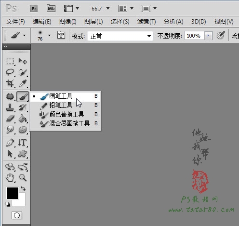The width and height of the screenshot is (239, 226).
Task: Toggle tablet pressure opacity control
Action: [x=221, y=35]
